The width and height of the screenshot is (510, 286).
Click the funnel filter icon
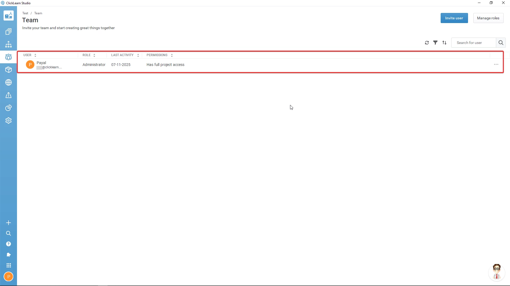[x=435, y=43]
